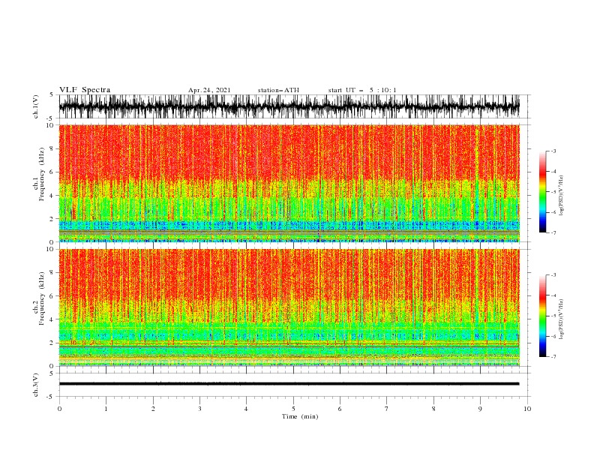The image size is (594, 459).
Task: Click time-axis tick label "9"
Action: coord(480,409)
